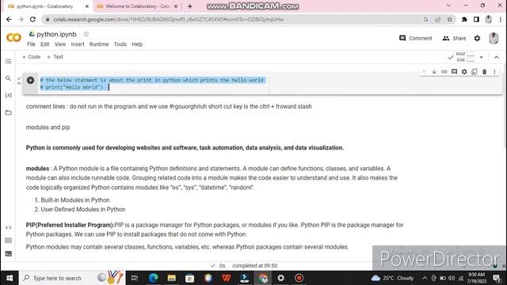Click the RAM Disk usage indicator
Viewport: 507px width, 285px height.
click(465, 57)
